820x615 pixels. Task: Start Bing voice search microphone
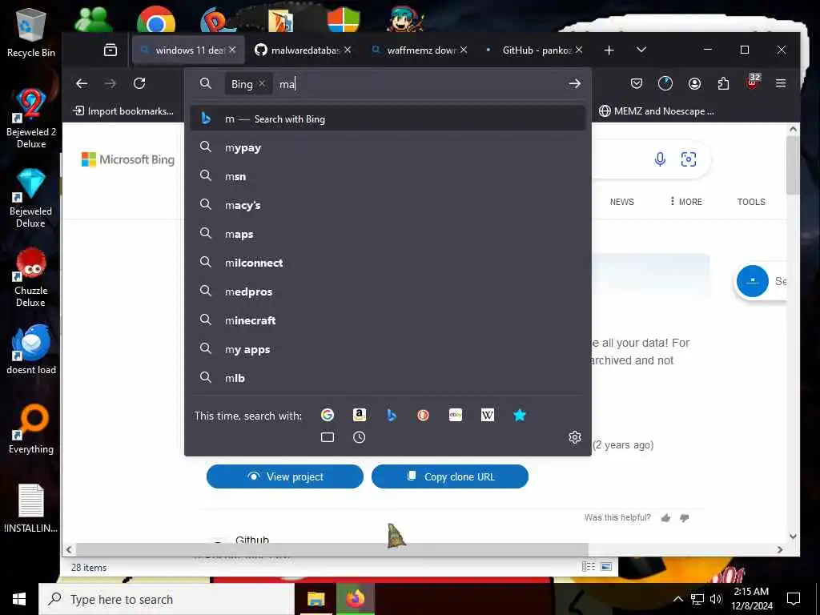coord(660,159)
